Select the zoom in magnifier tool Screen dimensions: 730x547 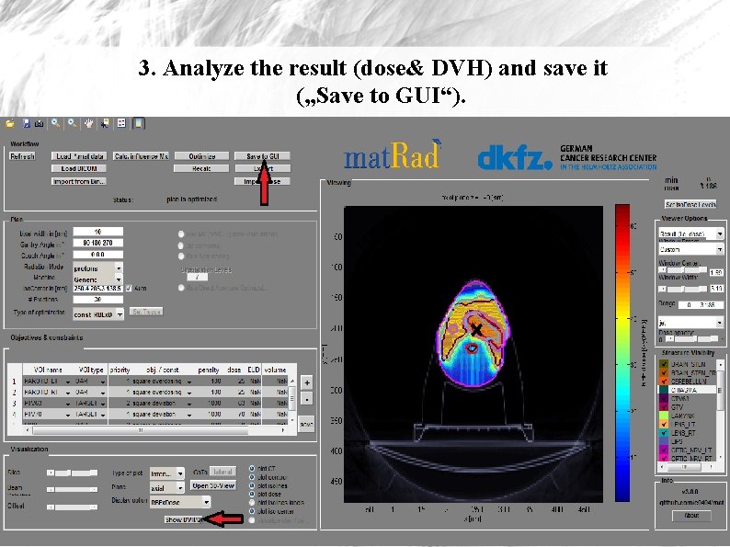56,123
